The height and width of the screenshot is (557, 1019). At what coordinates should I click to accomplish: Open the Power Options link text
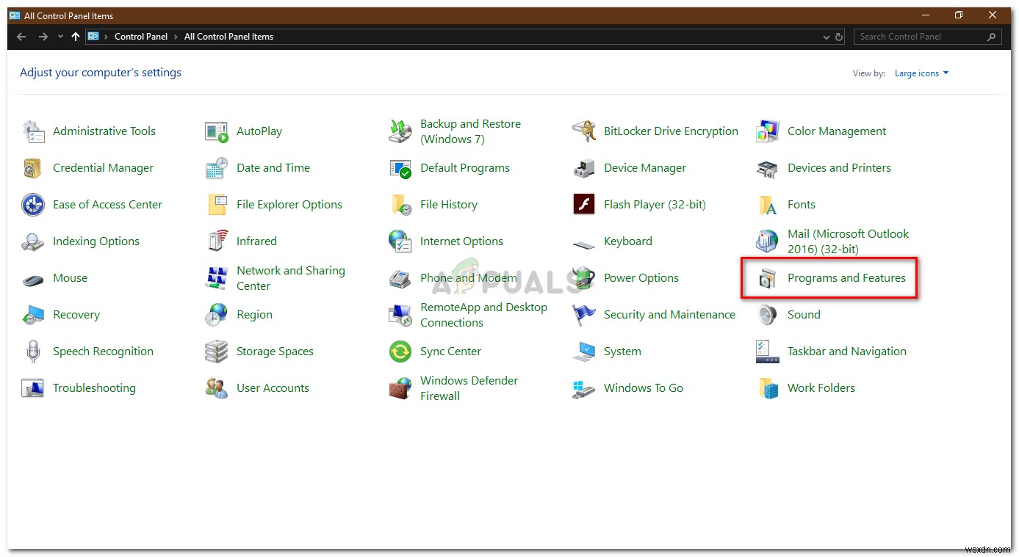(x=641, y=278)
